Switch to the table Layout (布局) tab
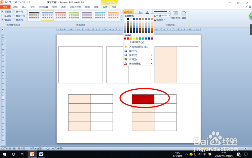Image resolution: width=252 pixels, height=158 pixels. pos(114,7)
